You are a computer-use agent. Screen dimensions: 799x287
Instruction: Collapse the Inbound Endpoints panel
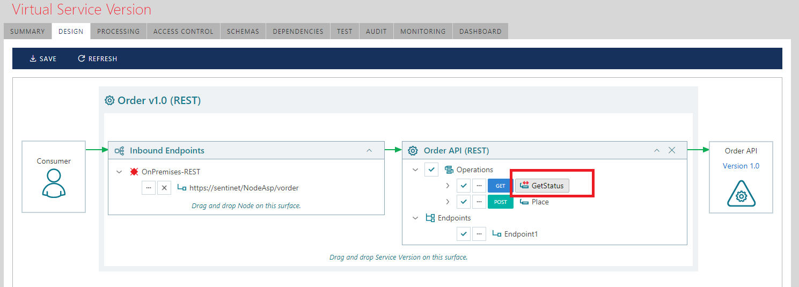pyautogui.click(x=369, y=151)
